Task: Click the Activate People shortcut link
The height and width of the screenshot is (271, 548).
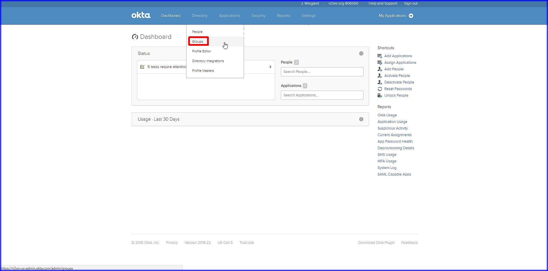Action: pos(397,76)
